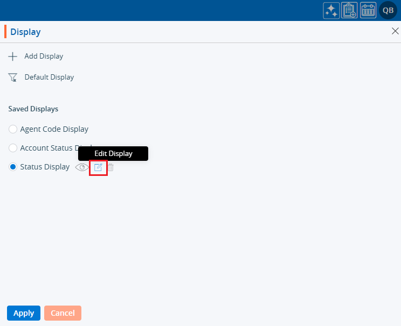401x326 pixels.
Task: Delete Status Display using trash icon
Action: tap(110, 167)
